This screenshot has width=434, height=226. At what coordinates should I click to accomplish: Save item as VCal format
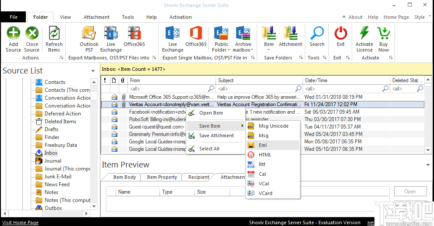tap(273, 184)
